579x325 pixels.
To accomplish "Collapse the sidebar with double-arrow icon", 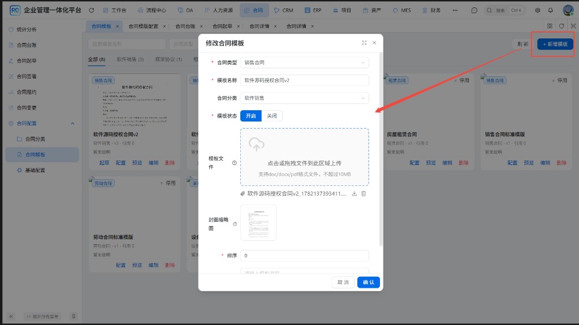I will coord(11,317).
